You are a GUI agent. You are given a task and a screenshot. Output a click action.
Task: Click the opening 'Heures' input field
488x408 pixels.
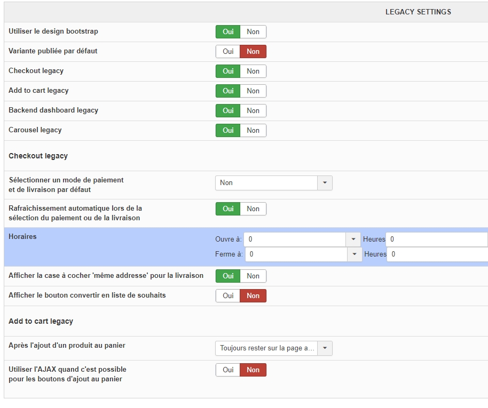437,239
